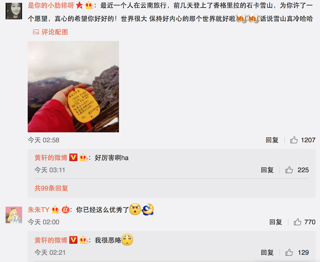Open the 评论配图 picture icon link
The width and height of the screenshot is (320, 262).
tap(50, 32)
